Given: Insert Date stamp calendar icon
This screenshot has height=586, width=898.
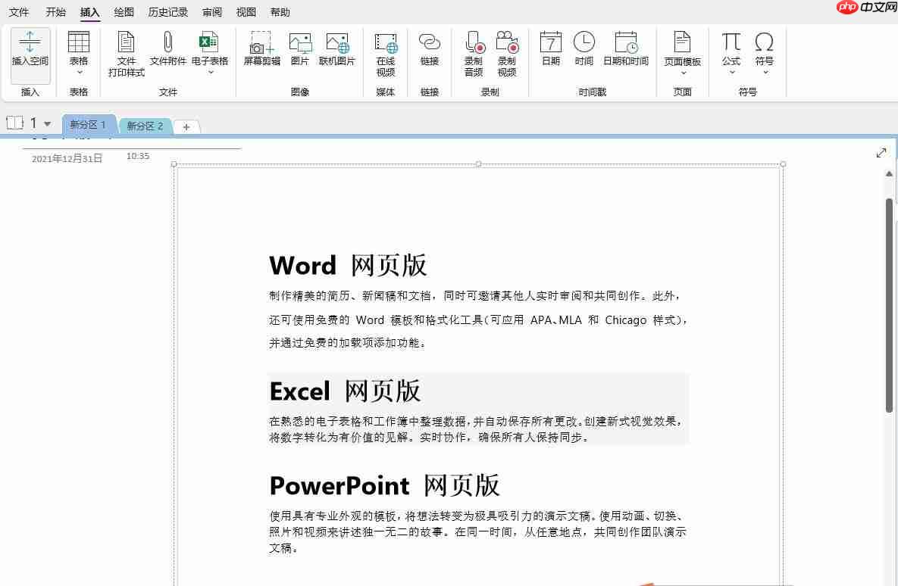Looking at the screenshot, I should pos(550,42).
